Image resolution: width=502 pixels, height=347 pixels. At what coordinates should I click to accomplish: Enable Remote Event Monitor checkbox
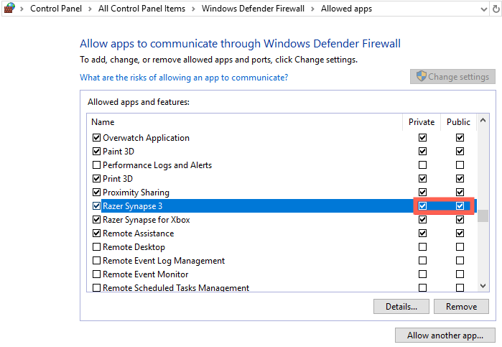[x=96, y=274]
